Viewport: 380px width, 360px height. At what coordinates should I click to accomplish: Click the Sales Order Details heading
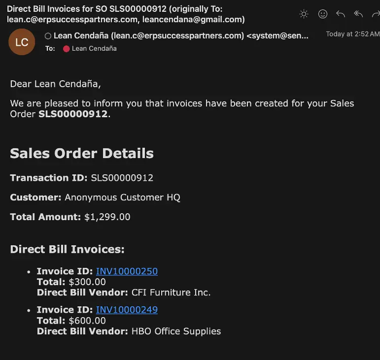82,153
